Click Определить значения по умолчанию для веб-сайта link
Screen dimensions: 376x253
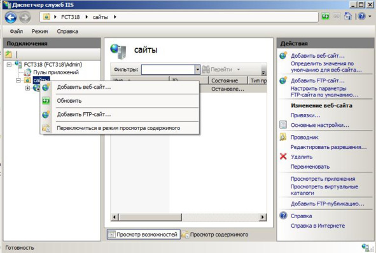click(326, 67)
